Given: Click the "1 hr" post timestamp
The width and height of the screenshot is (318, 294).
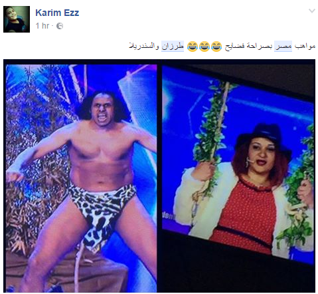Looking at the screenshot, I should tap(42, 26).
